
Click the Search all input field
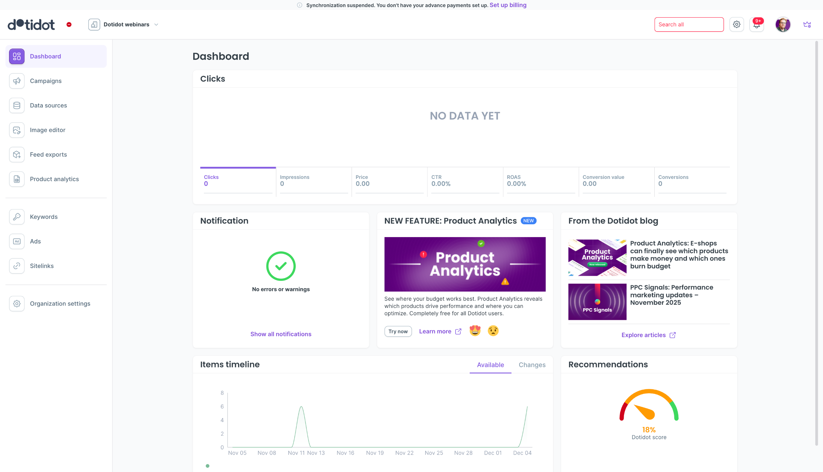coord(689,25)
